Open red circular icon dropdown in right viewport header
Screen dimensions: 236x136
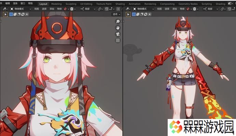189,9
